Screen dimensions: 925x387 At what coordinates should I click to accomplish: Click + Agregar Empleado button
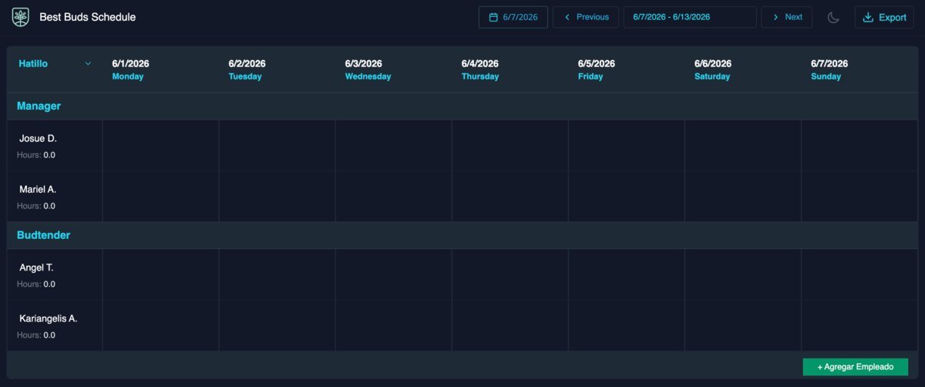point(855,367)
